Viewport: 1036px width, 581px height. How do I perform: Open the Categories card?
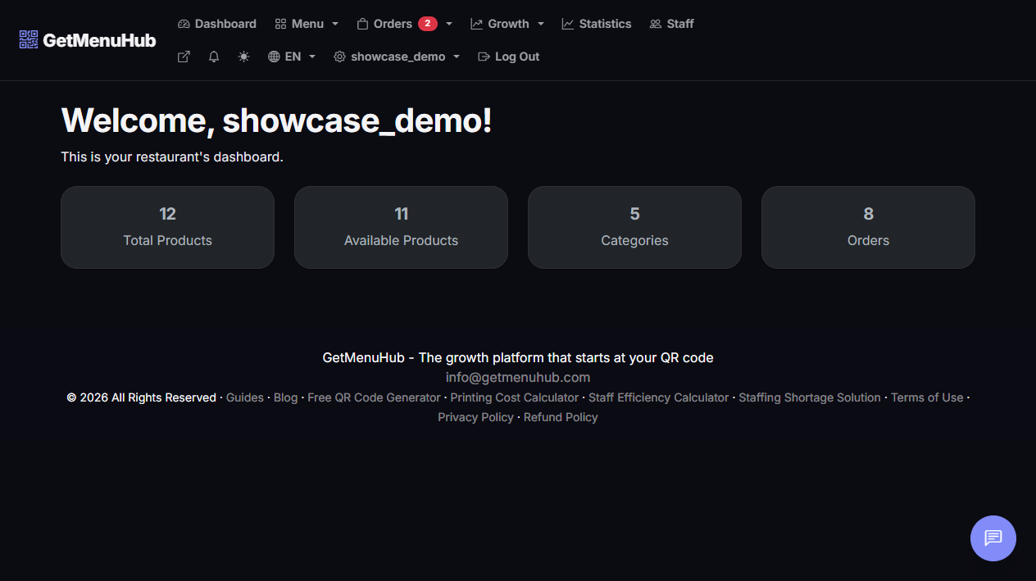pos(634,227)
